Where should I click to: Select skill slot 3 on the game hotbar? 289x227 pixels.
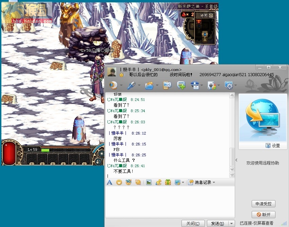(x=53, y=159)
